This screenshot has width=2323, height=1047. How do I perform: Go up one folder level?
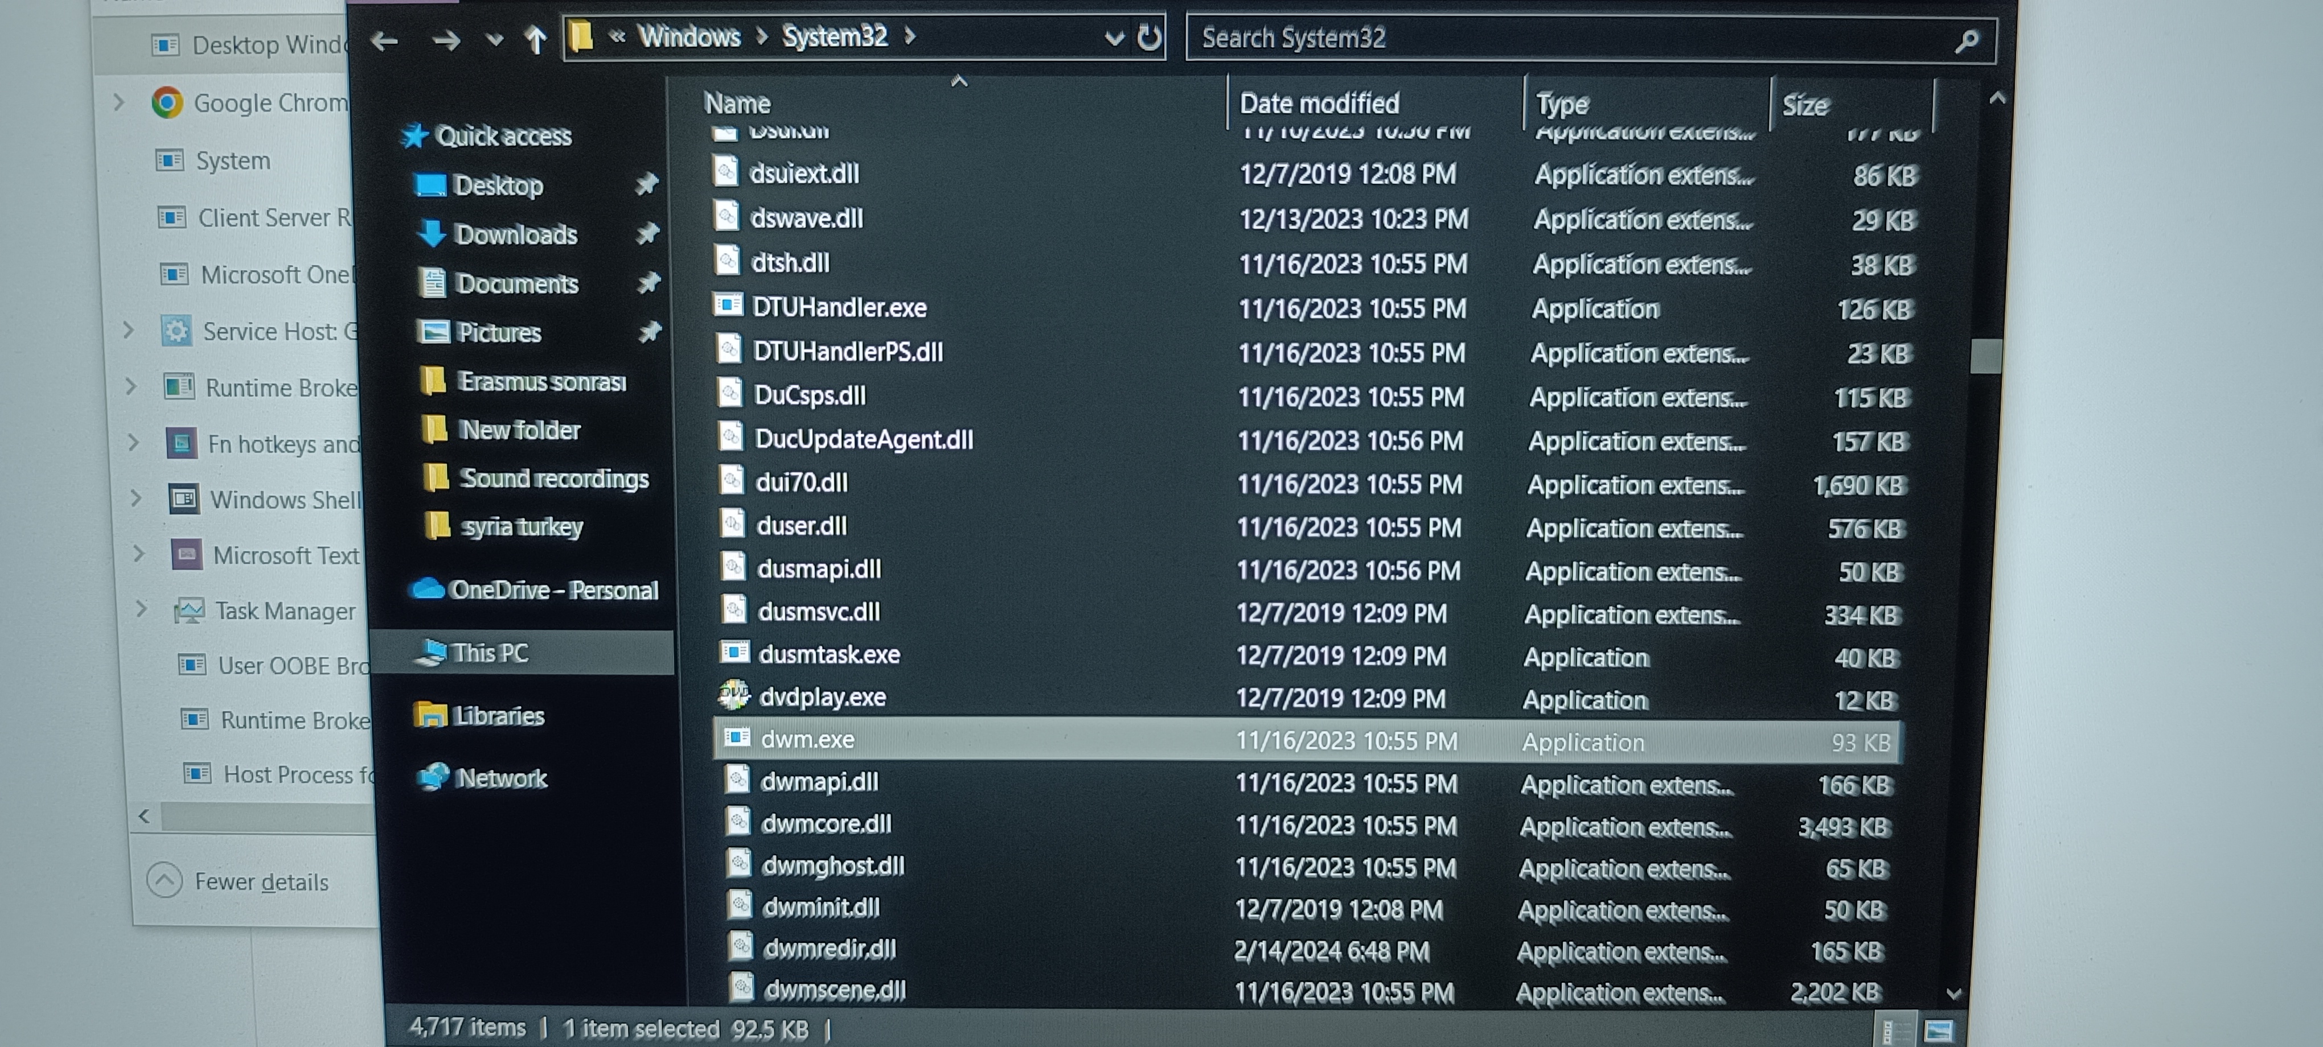pos(536,40)
